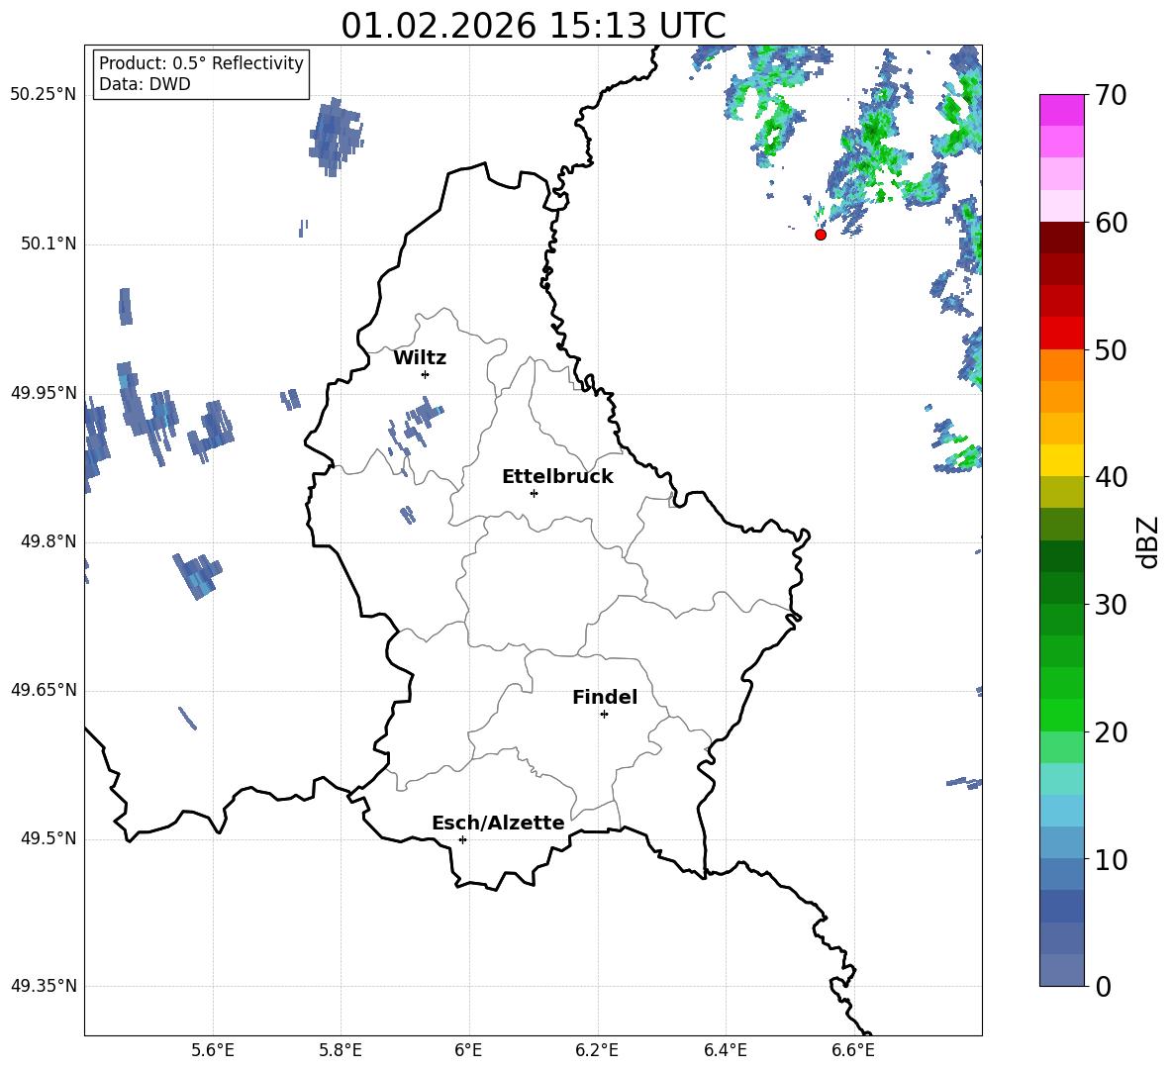Click the 30 value on the colorbar
Image resolution: width=1172 pixels, height=1070 pixels.
point(1111,605)
